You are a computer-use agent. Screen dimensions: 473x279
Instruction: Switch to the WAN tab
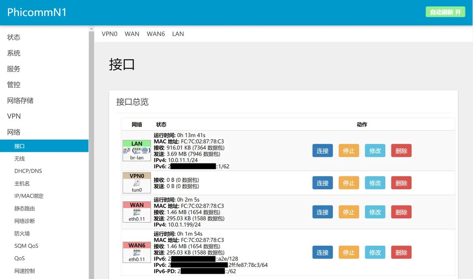tap(132, 34)
